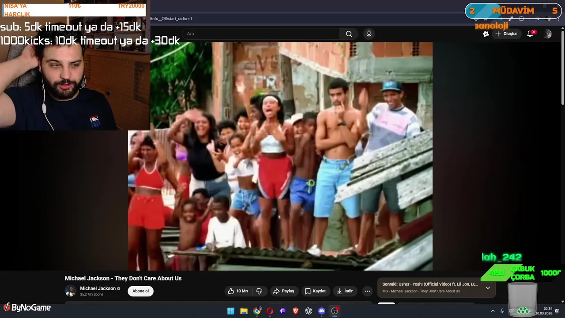Open the taskbar clock showing 02:54
This screenshot has width=565, height=318.
tap(544, 311)
